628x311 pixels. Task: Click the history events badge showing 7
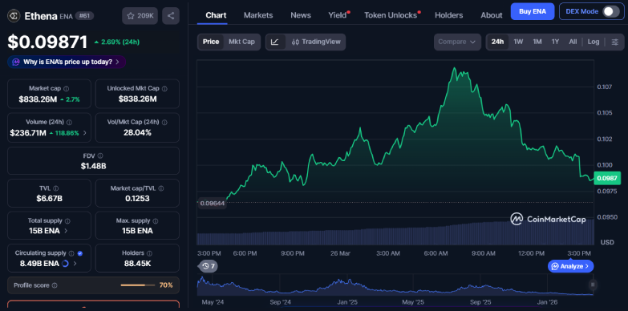209,266
